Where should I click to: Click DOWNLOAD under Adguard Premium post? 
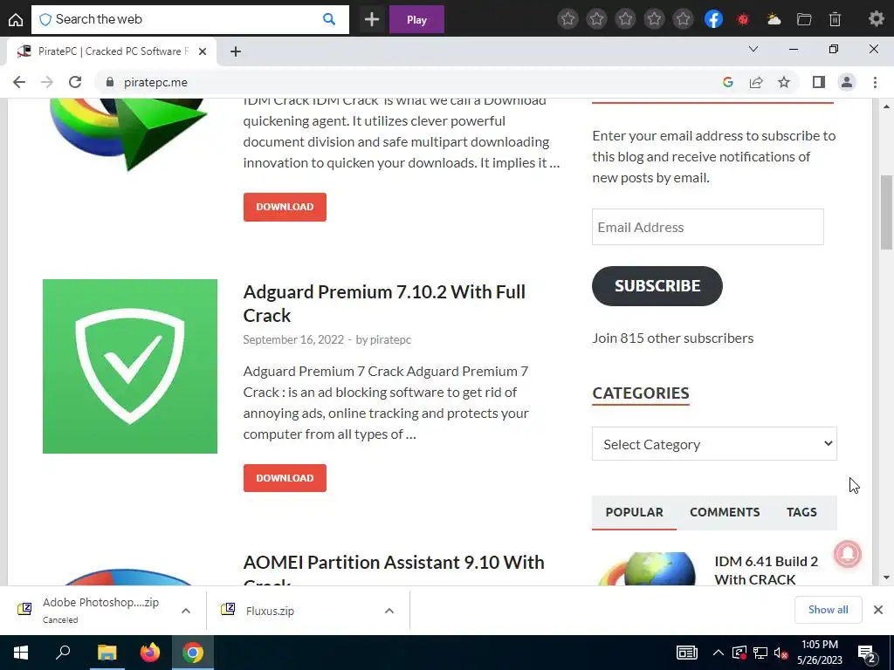coord(285,478)
